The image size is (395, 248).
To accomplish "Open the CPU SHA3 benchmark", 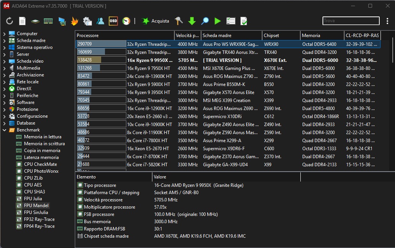I will tap(34, 192).
